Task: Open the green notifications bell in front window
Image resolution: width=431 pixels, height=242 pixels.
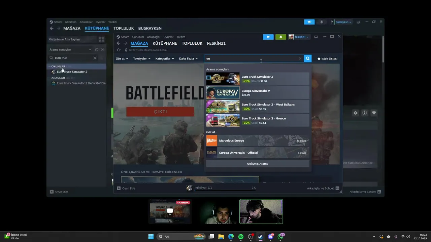Action: pyautogui.click(x=281, y=37)
